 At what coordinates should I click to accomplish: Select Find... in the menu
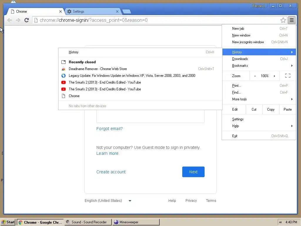(x=259, y=92)
